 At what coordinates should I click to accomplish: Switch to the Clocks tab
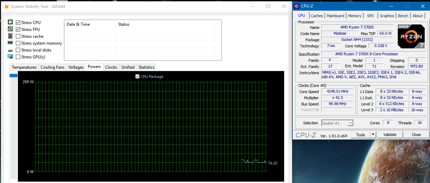[111, 67]
